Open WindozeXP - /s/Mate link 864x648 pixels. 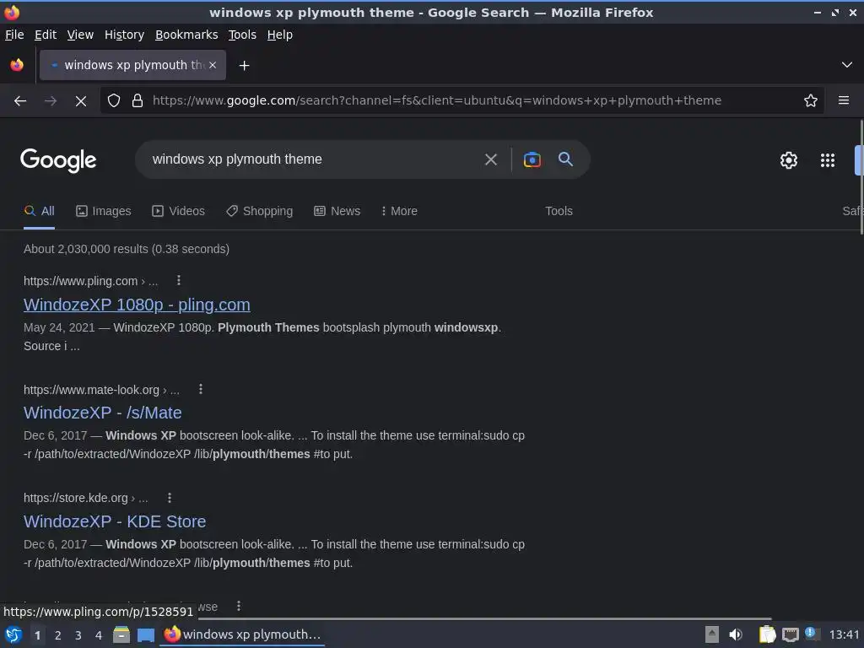pyautogui.click(x=102, y=413)
